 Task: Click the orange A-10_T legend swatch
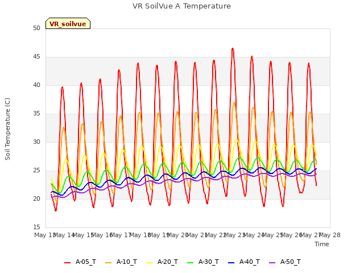tap(108, 263)
